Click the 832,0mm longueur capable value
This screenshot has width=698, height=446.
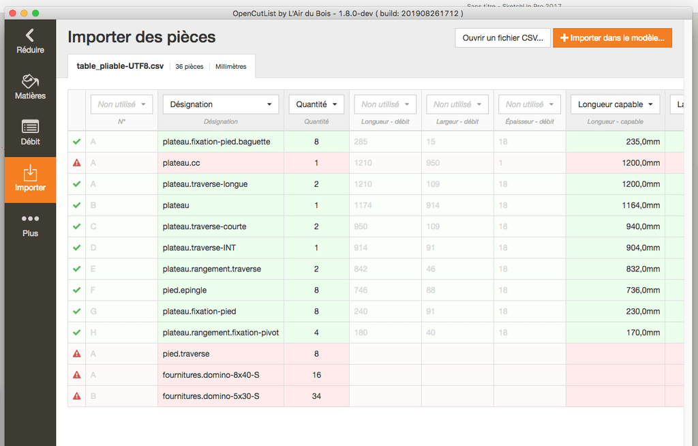[643, 269]
